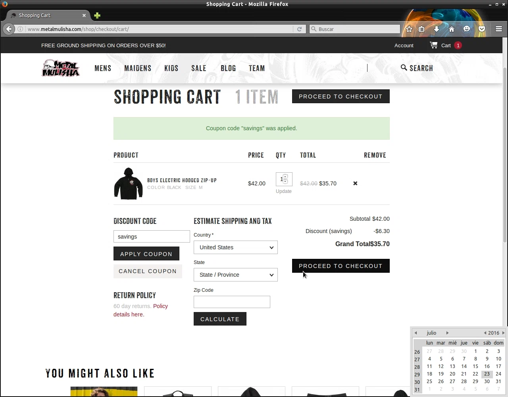The width and height of the screenshot is (508, 397).
Task: Click the coupon applied success message
Action: [252, 128]
